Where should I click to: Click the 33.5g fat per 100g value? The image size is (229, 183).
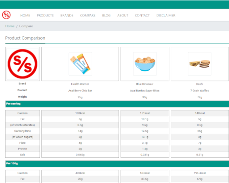[x=145, y=179]
